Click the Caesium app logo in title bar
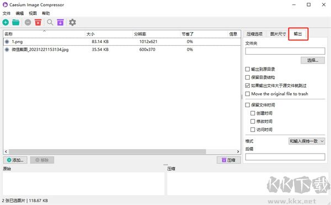Viewport: 331px width, 205px height. coord(5,4)
